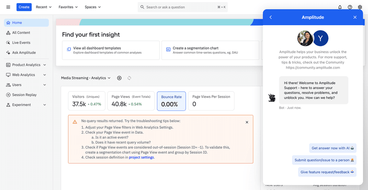Click the refresh sync icon
This screenshot has height=190, width=368.
(129, 78)
